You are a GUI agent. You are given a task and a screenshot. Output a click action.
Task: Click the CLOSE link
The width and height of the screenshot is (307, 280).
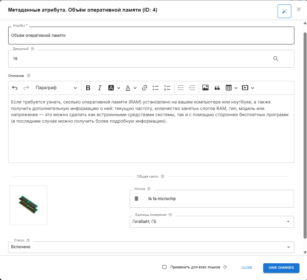246,268
